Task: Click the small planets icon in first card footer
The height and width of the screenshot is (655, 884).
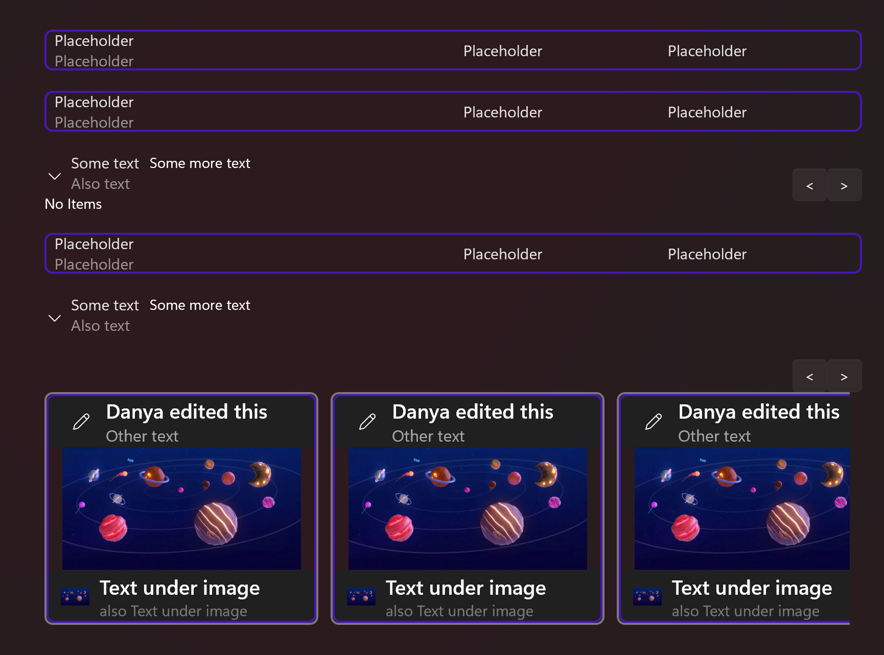Action: (x=75, y=596)
